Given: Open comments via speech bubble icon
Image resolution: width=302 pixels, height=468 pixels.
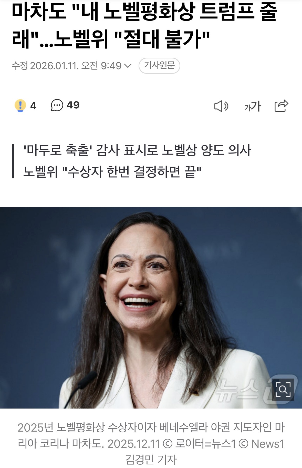Looking at the screenshot, I should pos(57,105).
